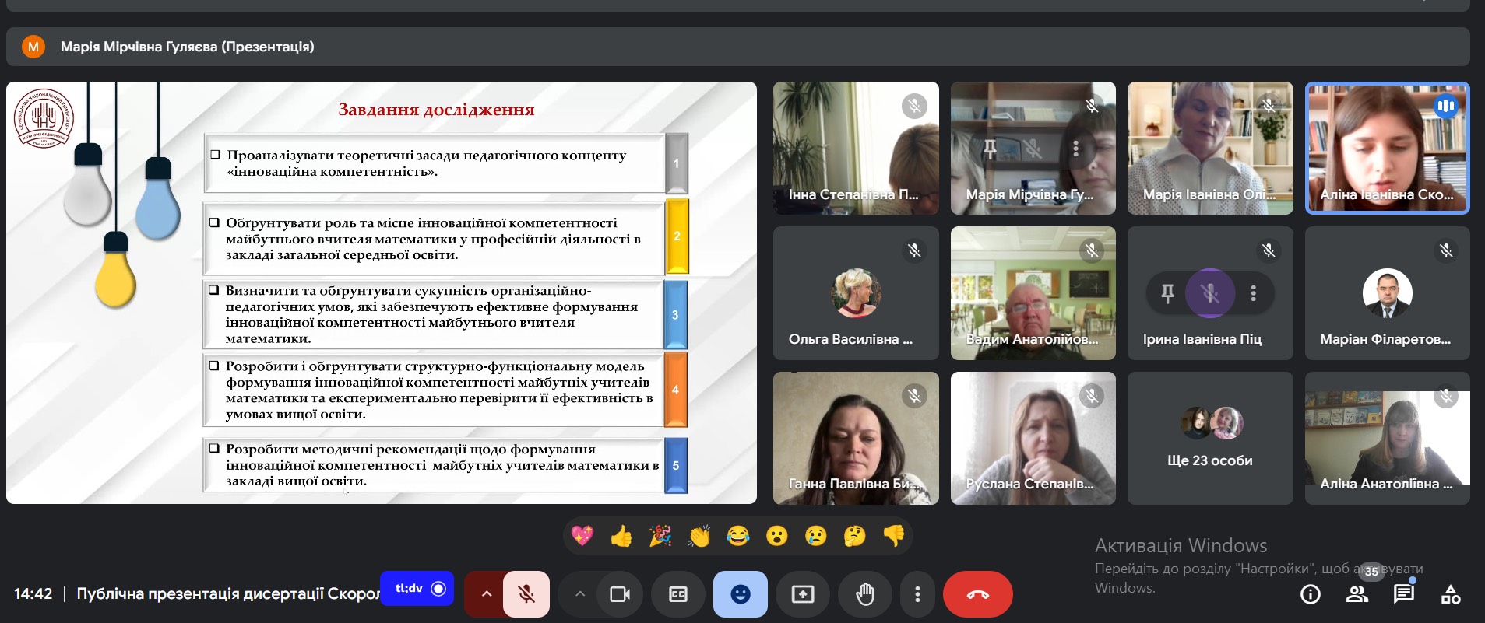Open more options menu in call bar
Image resolution: width=1485 pixels, height=623 pixels.
point(917,594)
